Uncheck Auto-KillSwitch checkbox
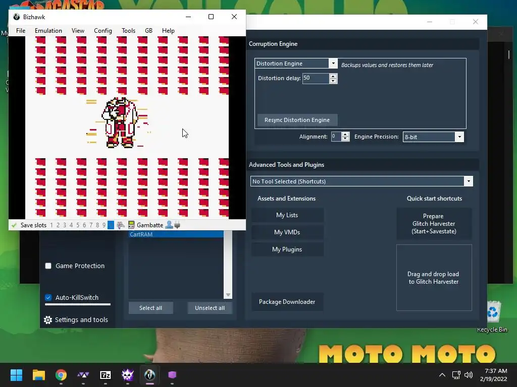 48,297
